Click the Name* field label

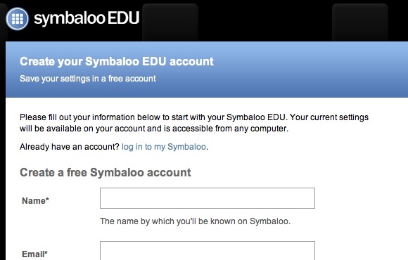[x=35, y=201]
